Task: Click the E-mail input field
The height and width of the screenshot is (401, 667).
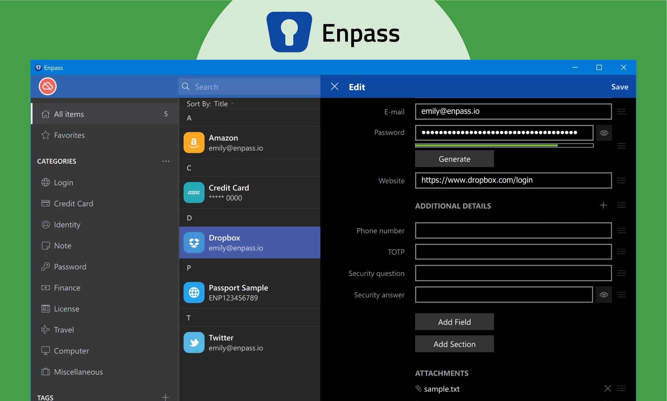Action: (x=513, y=111)
